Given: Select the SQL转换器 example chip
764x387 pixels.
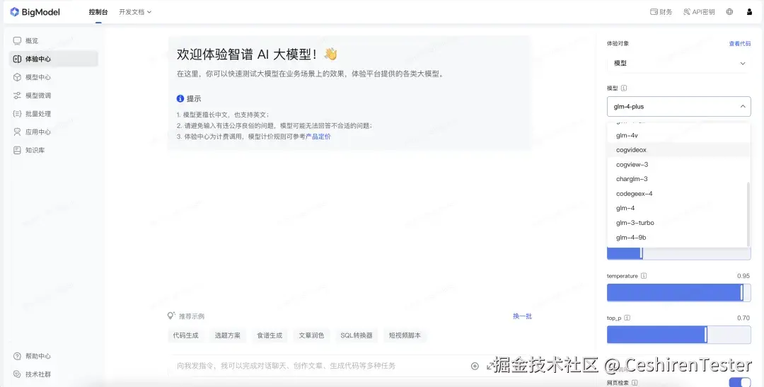Looking at the screenshot, I should (356, 335).
